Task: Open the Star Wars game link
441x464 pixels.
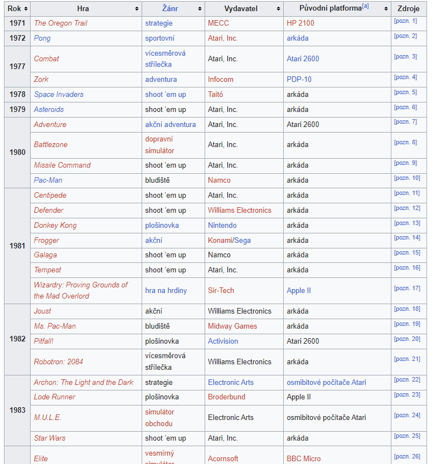Action: (x=50, y=438)
